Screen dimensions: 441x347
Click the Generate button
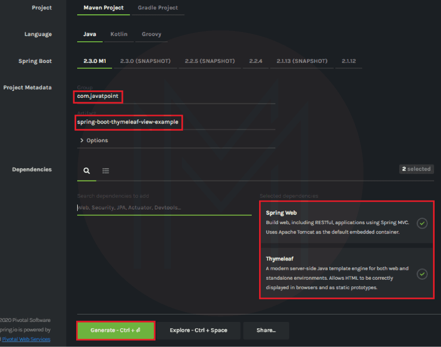[x=116, y=330]
